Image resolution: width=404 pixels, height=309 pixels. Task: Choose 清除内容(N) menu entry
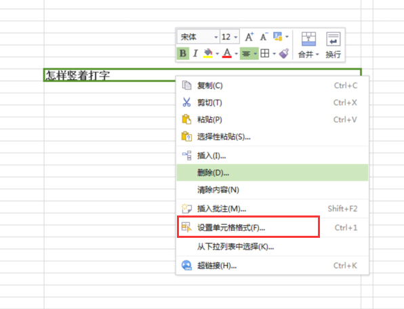pyautogui.click(x=272, y=190)
